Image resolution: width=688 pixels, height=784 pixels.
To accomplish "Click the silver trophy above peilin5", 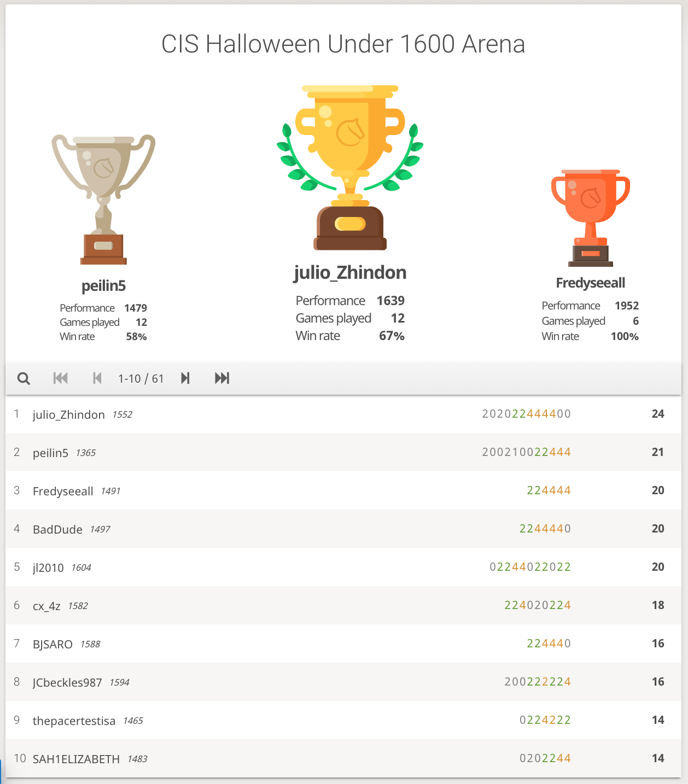I will click(103, 200).
